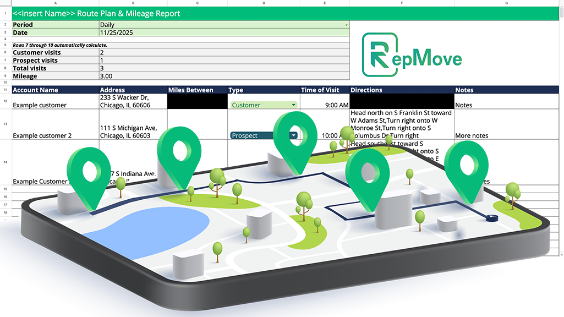
Task: Open the Prospect type dropdown
Action: click(293, 135)
